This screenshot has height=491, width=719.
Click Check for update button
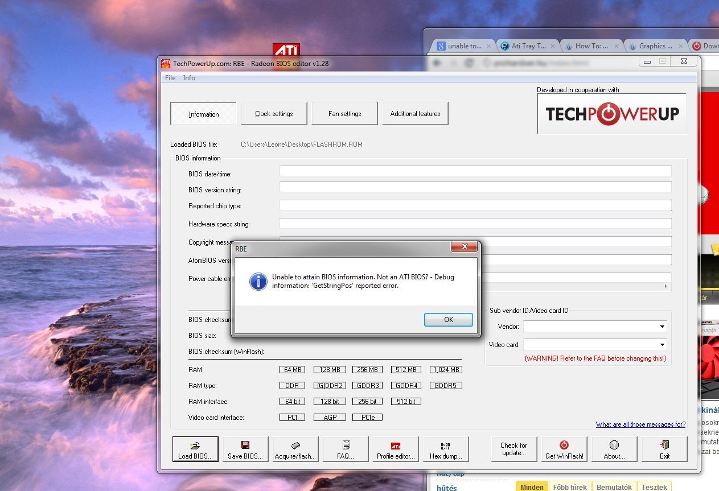[514, 449]
